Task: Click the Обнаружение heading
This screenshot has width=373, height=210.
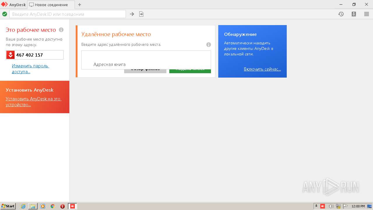Action: [x=240, y=34]
